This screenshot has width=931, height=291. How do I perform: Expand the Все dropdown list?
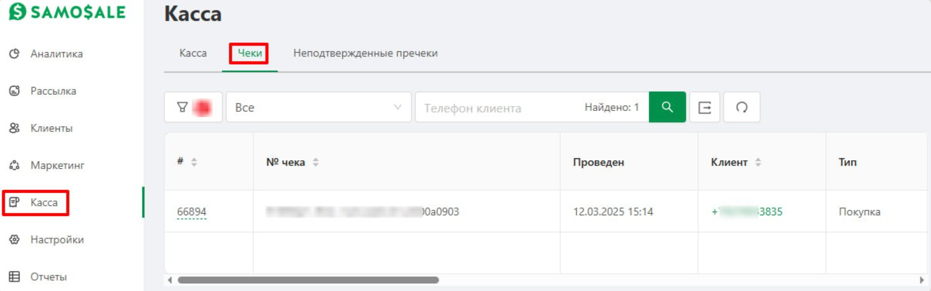[x=318, y=107]
